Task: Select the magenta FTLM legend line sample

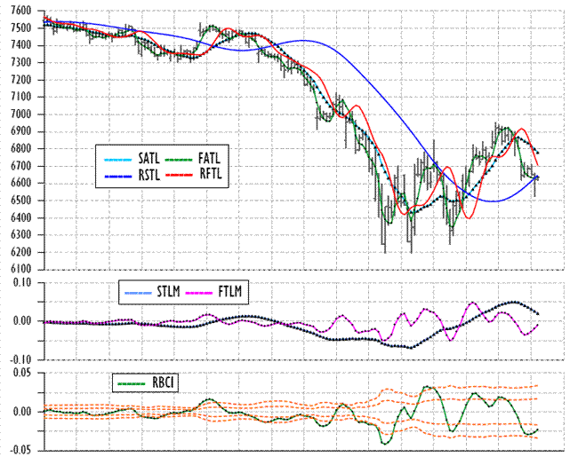Action: tap(199, 293)
